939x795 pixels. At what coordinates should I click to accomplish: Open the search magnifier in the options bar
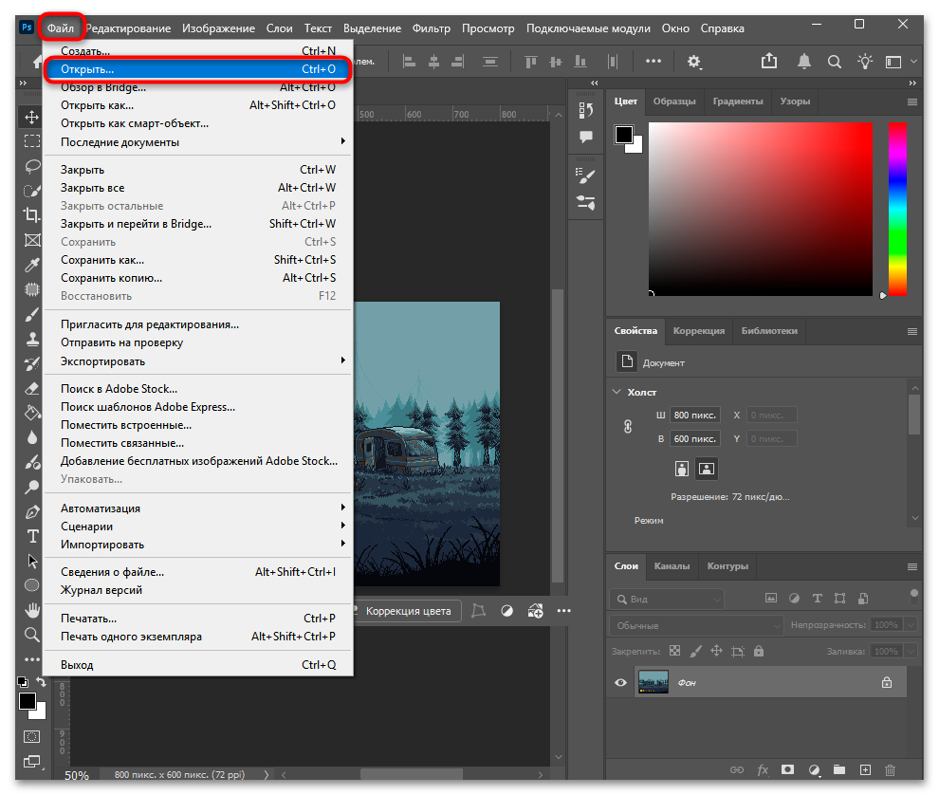tap(835, 62)
